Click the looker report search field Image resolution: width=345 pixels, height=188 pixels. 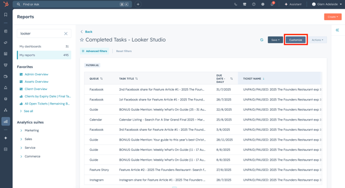click(x=44, y=33)
